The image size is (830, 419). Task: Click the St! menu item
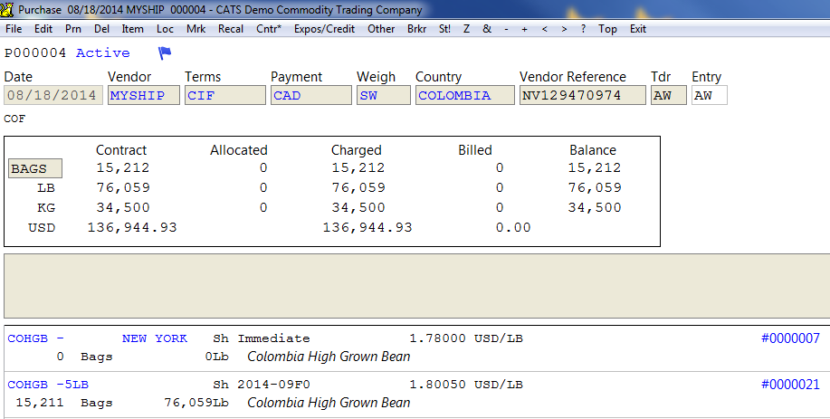[444, 29]
